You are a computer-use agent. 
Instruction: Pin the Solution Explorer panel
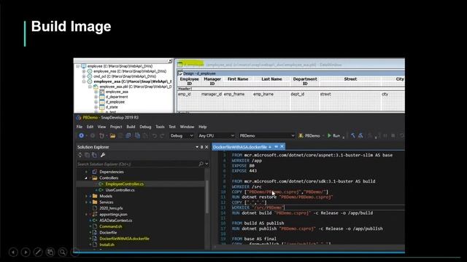click(x=201, y=147)
